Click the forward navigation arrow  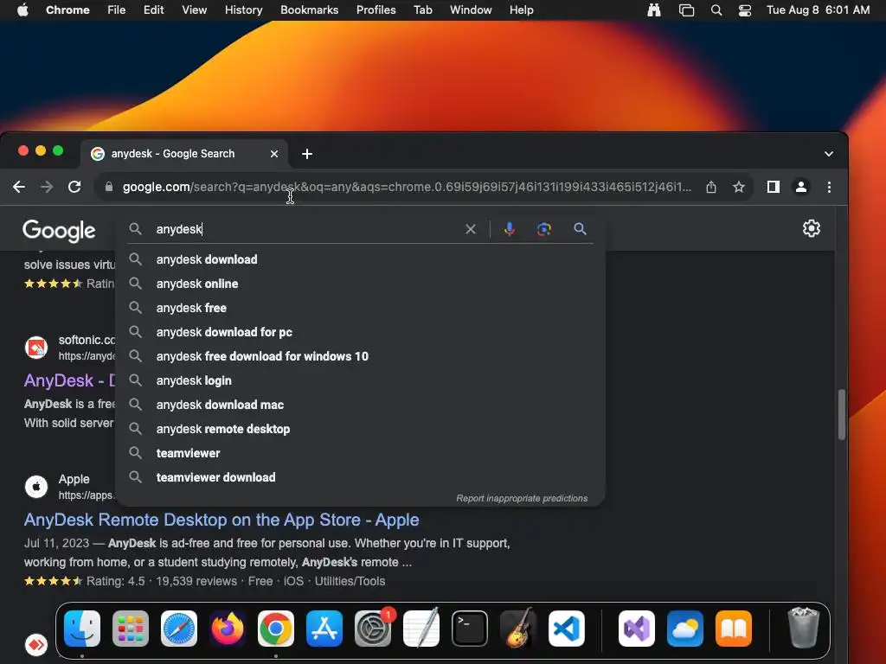click(x=47, y=187)
